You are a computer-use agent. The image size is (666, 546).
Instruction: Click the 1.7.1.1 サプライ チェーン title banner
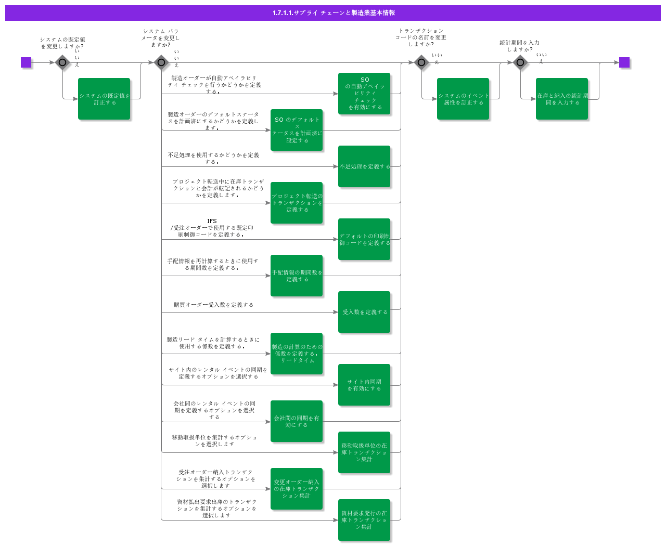point(333,13)
